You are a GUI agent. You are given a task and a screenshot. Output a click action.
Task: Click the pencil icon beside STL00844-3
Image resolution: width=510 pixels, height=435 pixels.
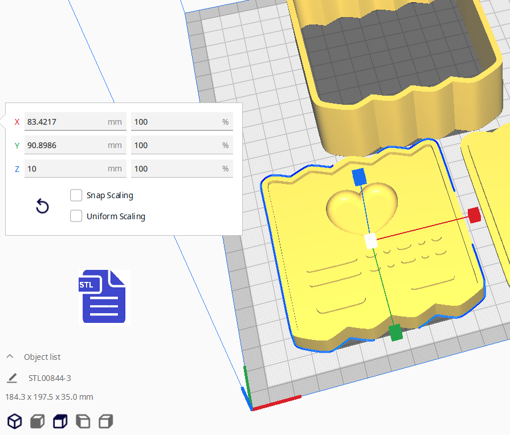coord(12,378)
